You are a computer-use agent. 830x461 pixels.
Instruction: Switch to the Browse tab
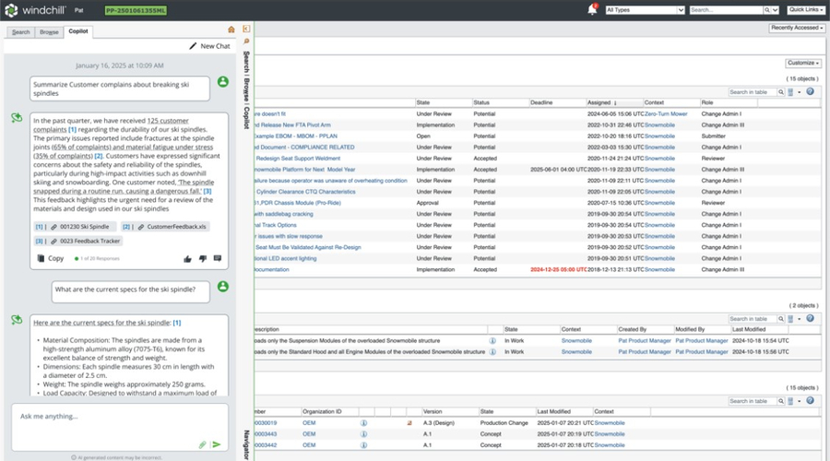[49, 31]
